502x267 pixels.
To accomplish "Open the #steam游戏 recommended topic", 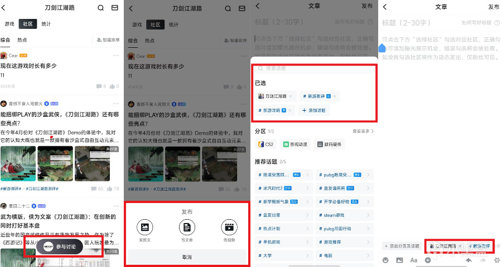I will tap(345, 215).
